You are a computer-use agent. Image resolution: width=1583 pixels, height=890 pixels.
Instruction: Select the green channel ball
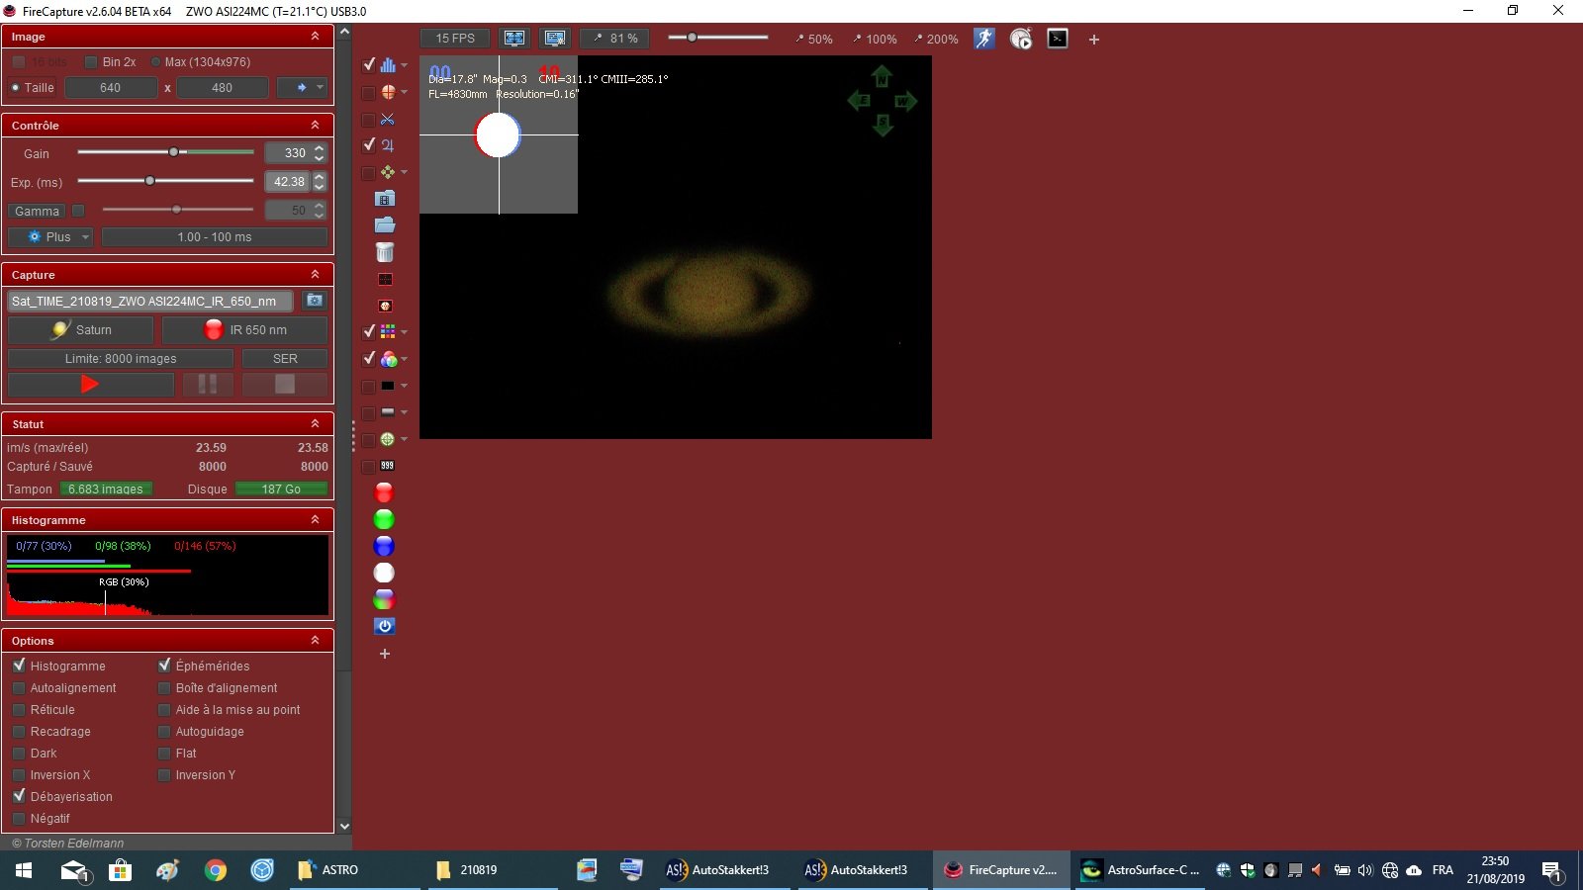pyautogui.click(x=384, y=519)
